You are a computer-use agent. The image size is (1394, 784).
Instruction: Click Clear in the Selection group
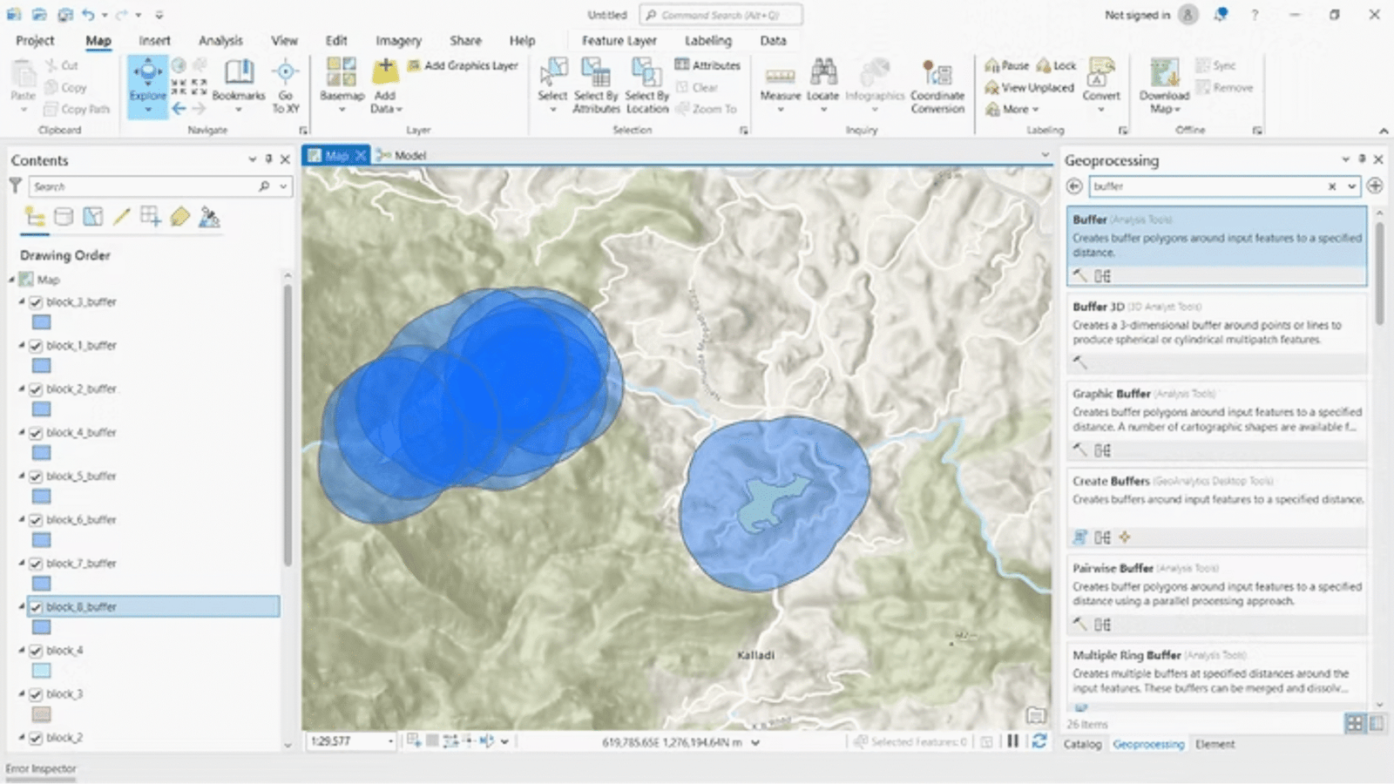[x=701, y=87]
